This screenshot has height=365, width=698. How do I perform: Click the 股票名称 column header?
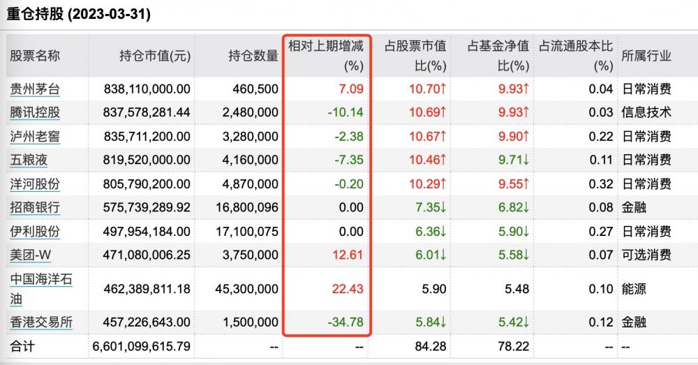click(x=35, y=56)
